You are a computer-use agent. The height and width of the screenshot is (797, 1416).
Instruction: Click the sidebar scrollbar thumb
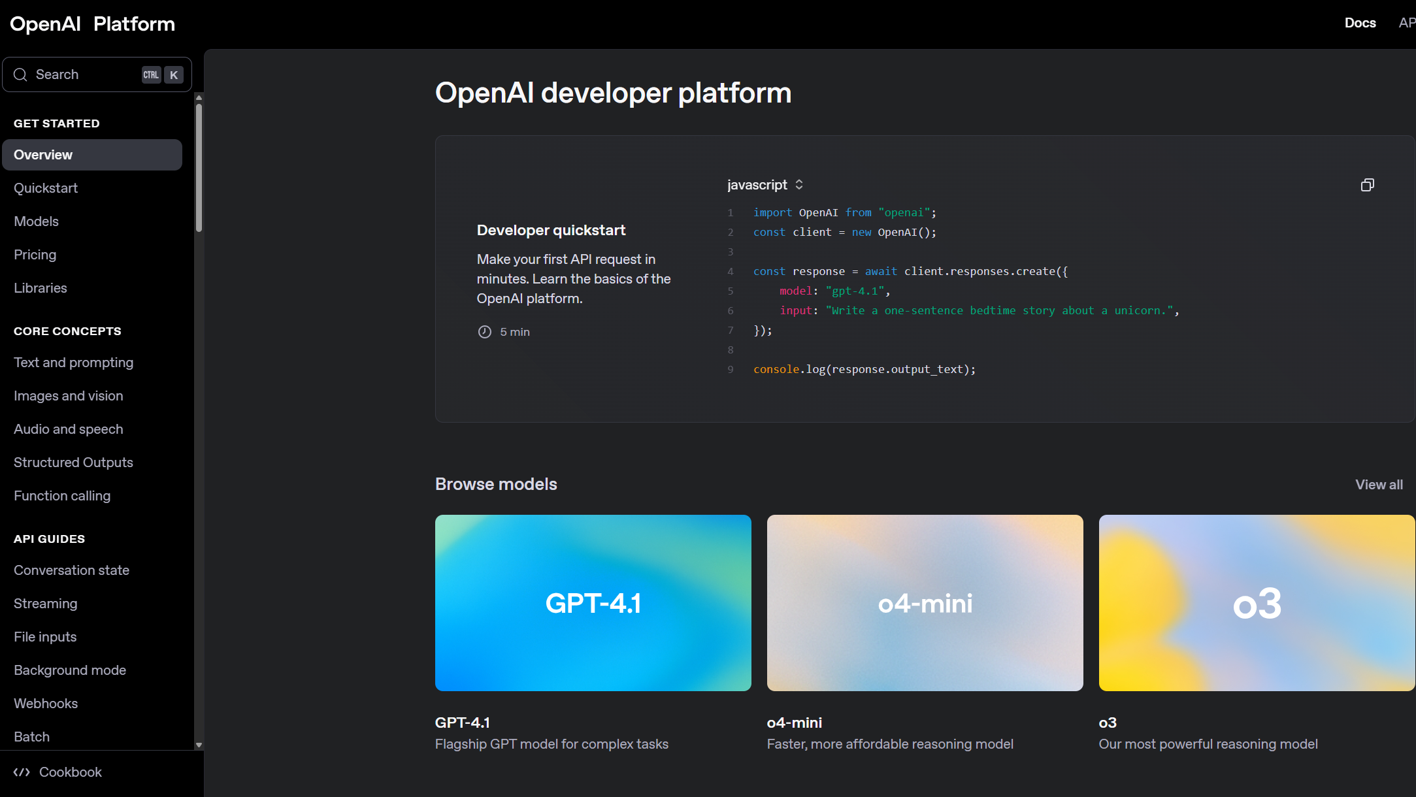click(x=199, y=167)
